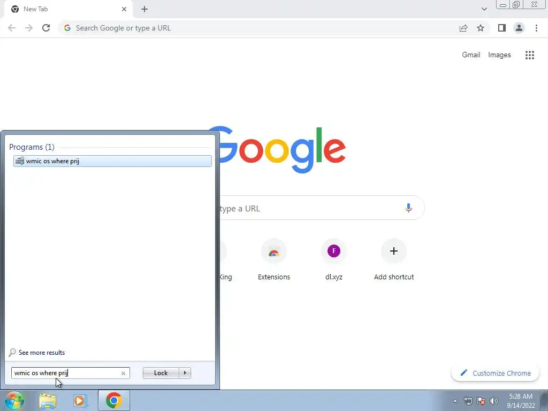The width and height of the screenshot is (548, 411).
Task: Expand shutdown options arrow next to Lock
Action: pos(185,373)
